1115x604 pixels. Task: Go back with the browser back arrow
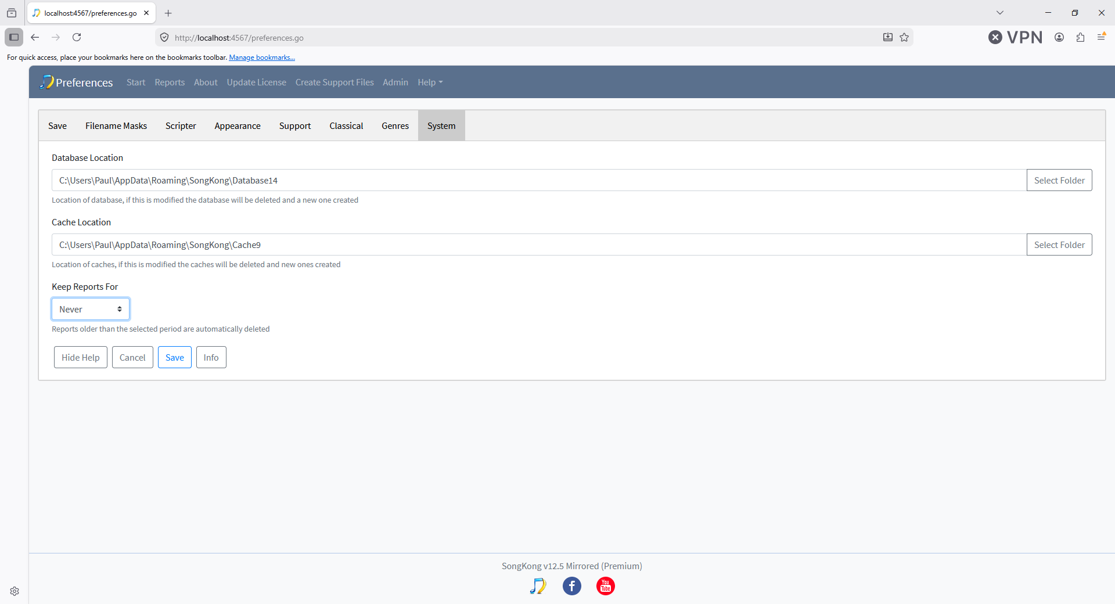pos(35,37)
